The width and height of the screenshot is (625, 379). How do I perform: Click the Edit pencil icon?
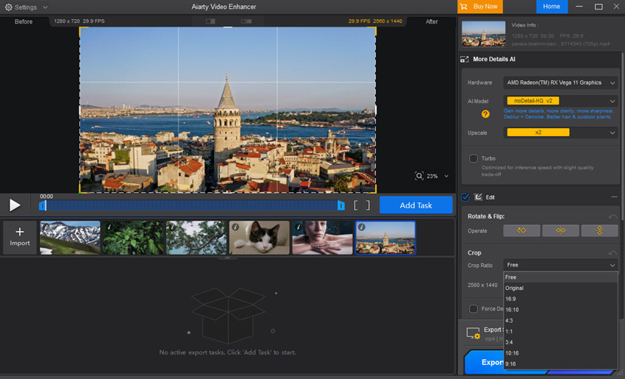(x=478, y=197)
